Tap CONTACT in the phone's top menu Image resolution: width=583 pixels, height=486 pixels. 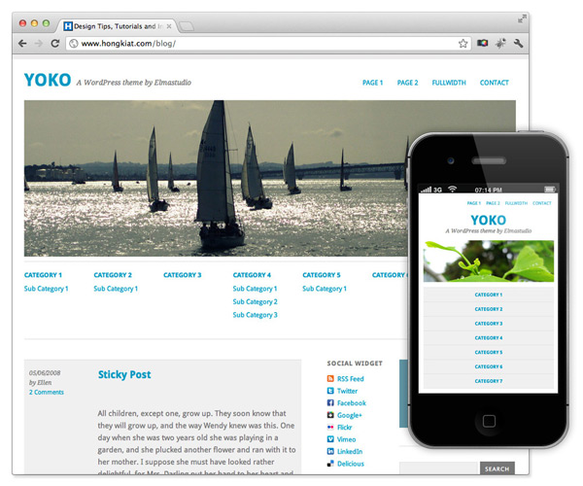[542, 203]
